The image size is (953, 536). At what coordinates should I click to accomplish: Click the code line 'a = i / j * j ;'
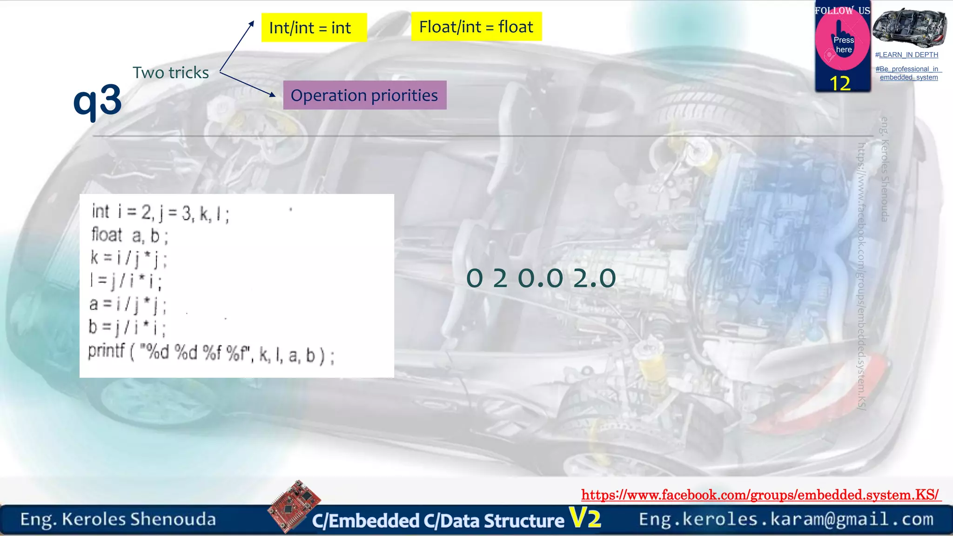pyautogui.click(x=128, y=304)
